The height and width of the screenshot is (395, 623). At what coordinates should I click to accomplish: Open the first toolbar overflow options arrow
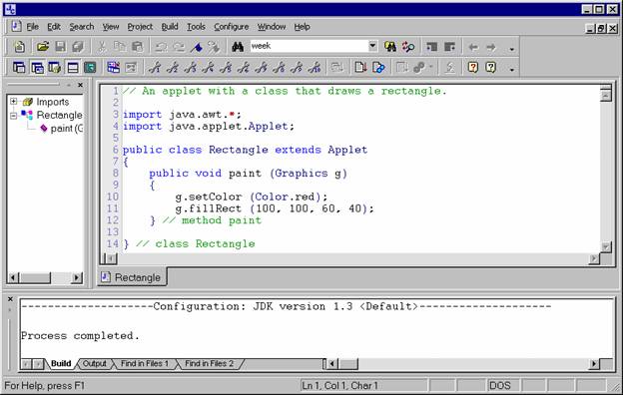[x=512, y=49]
